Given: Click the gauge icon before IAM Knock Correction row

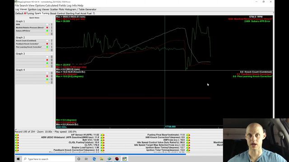Looking at the screenshot, I should click(103, 137).
